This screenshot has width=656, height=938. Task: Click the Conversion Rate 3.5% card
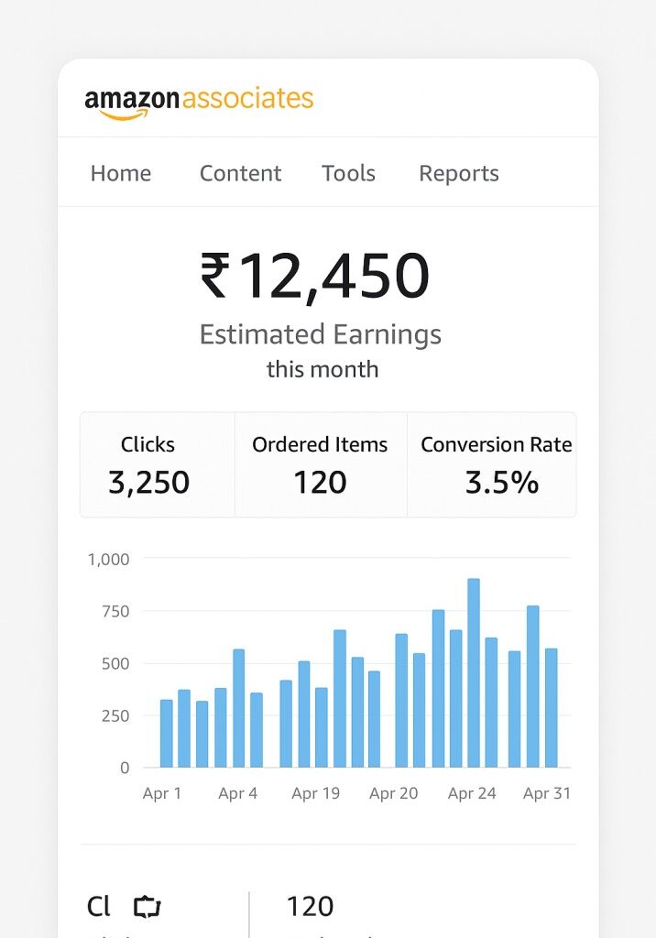click(496, 464)
